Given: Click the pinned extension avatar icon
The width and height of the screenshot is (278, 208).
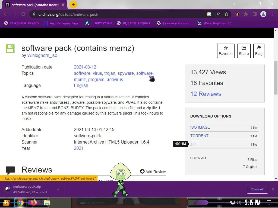Looking at the screenshot, I should pos(237,14).
